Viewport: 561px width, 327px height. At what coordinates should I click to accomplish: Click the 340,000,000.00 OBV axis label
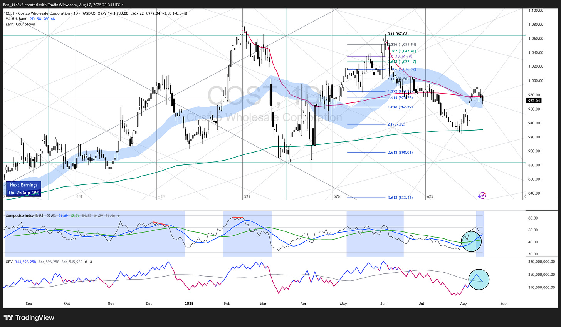(541, 287)
